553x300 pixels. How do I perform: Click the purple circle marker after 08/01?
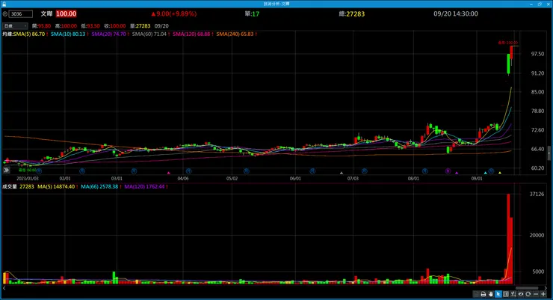point(448,171)
